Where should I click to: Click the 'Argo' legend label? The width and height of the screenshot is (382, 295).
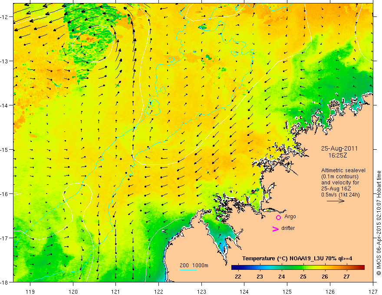coord(290,216)
